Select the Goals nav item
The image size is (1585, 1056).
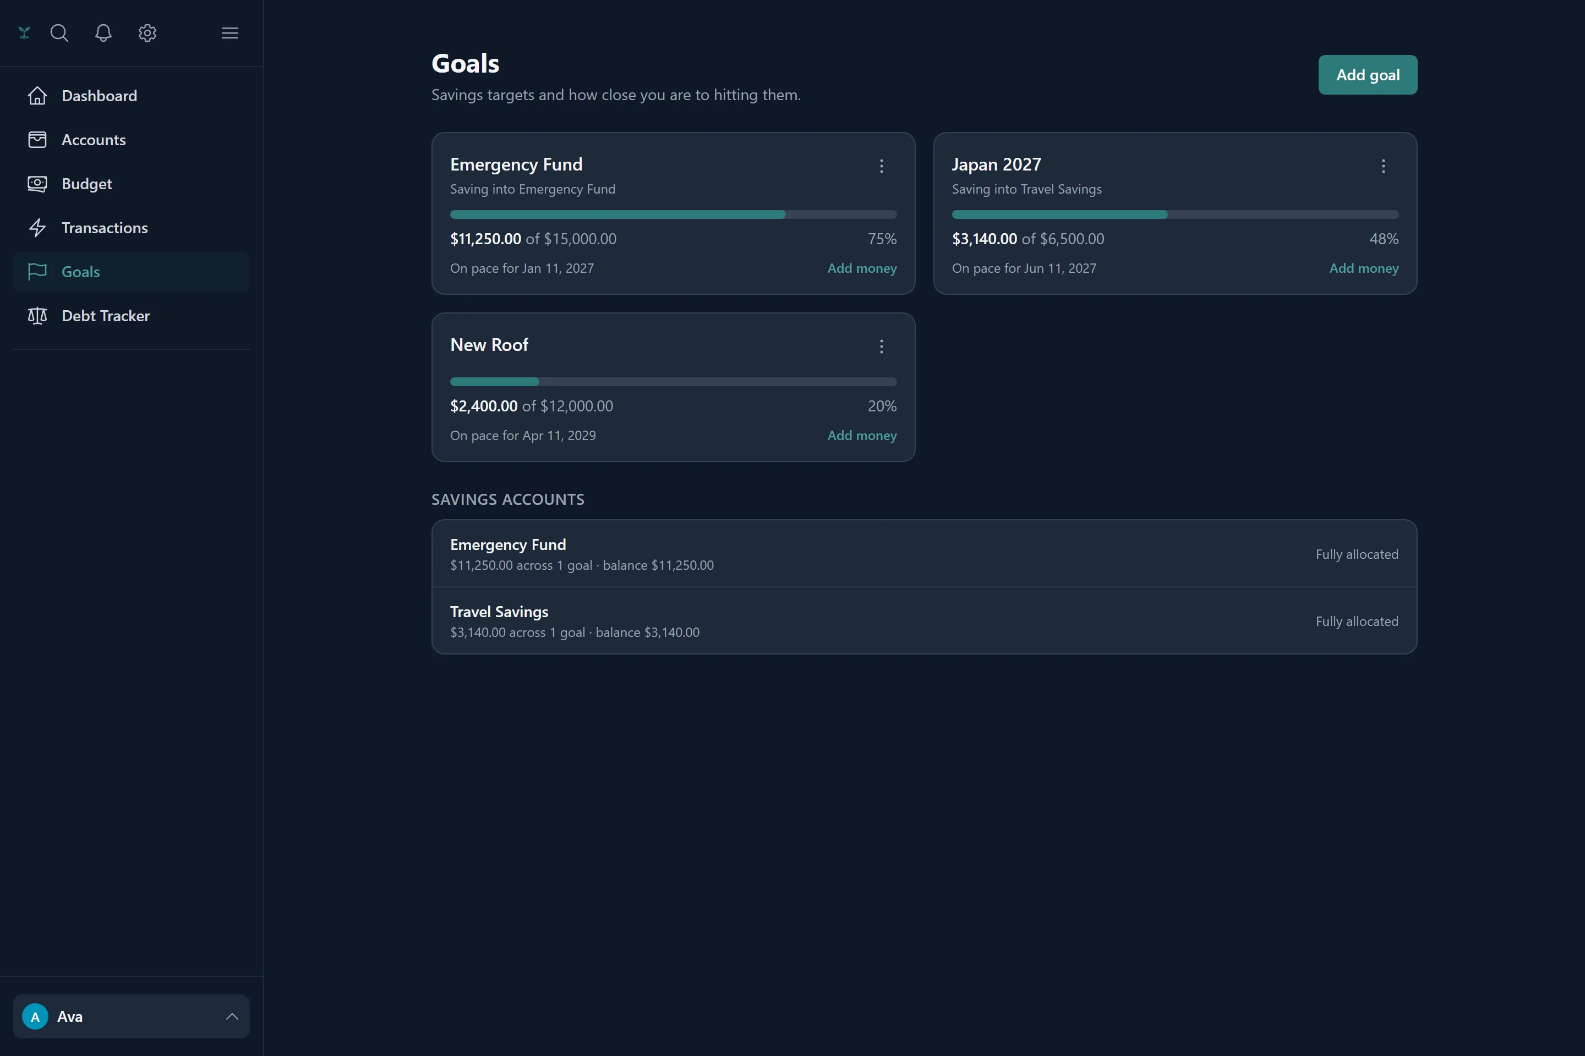(x=132, y=271)
